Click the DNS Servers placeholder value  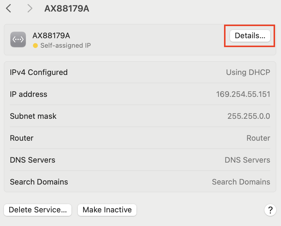[x=247, y=160]
